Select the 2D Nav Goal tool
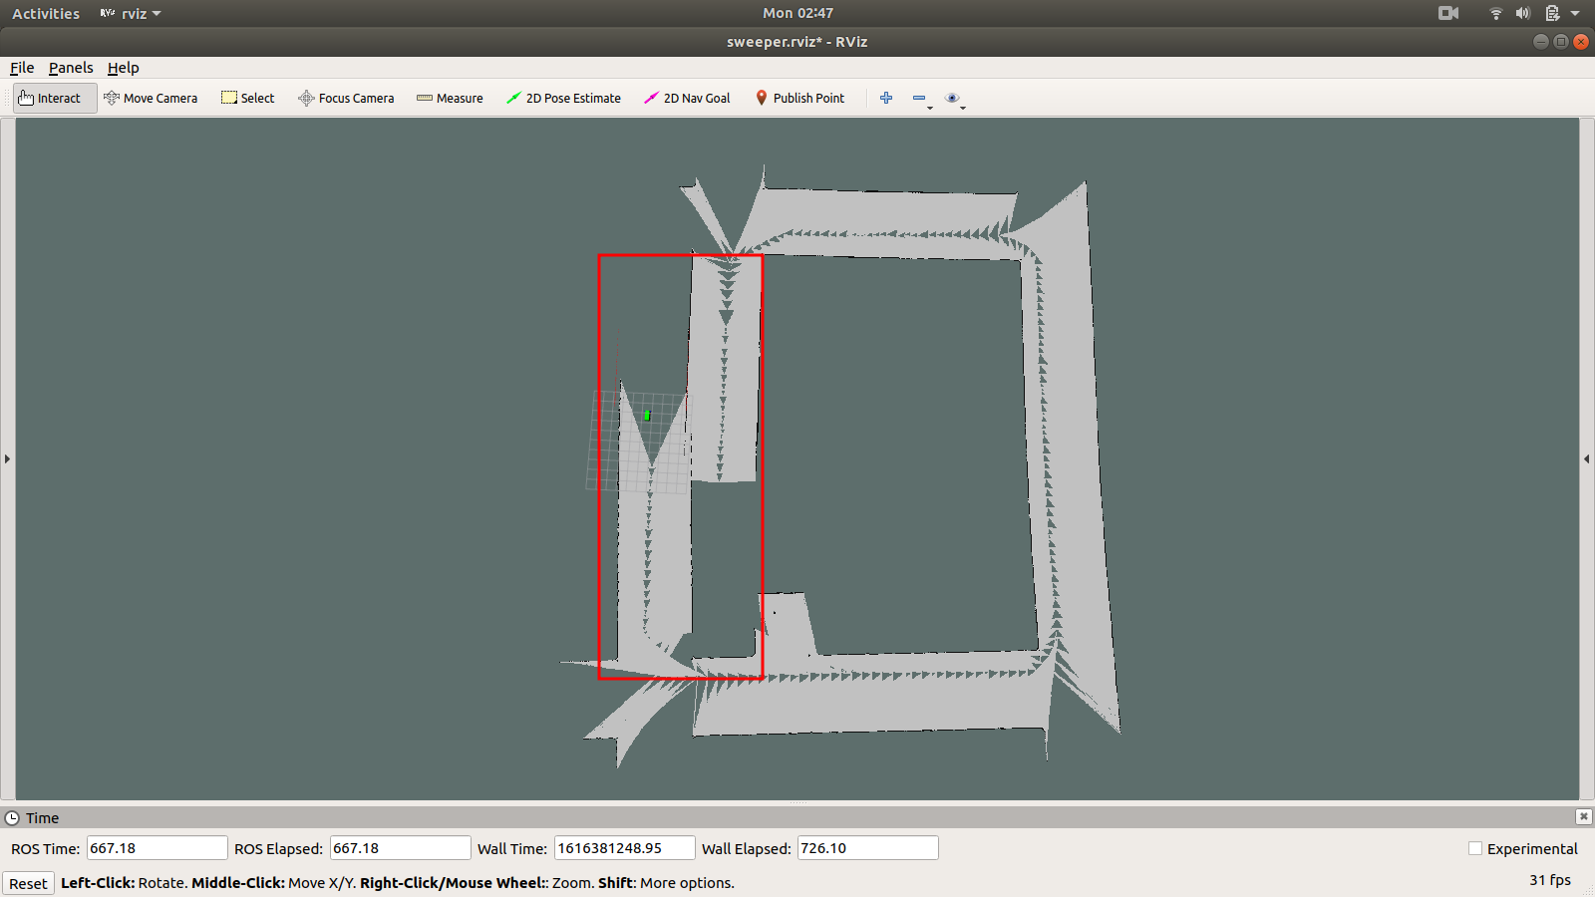The height and width of the screenshot is (897, 1595). click(x=687, y=98)
